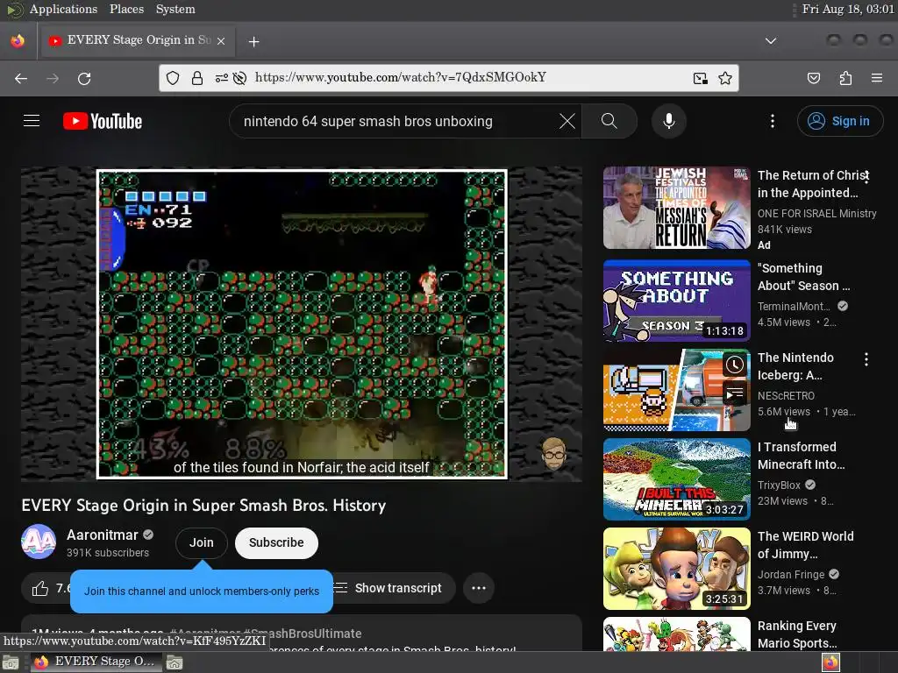This screenshot has height=673, width=898.
Task: Open ad options for Return of Christ
Action: click(x=866, y=176)
